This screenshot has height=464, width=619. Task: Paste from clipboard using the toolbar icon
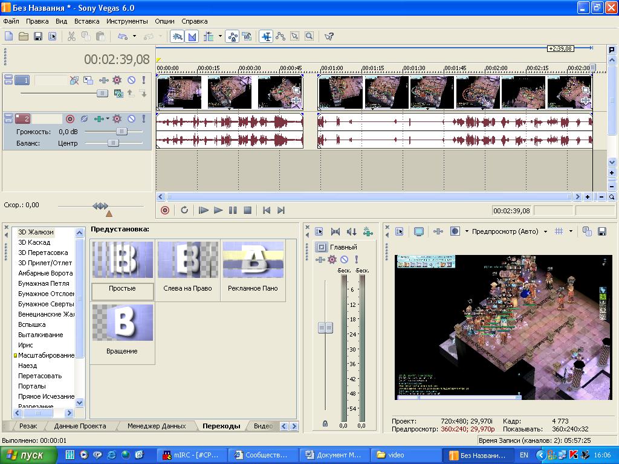click(x=100, y=37)
